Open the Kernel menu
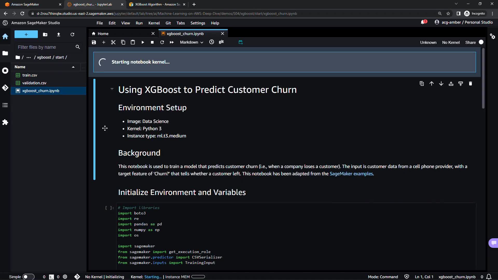498x280 pixels. coord(154,23)
